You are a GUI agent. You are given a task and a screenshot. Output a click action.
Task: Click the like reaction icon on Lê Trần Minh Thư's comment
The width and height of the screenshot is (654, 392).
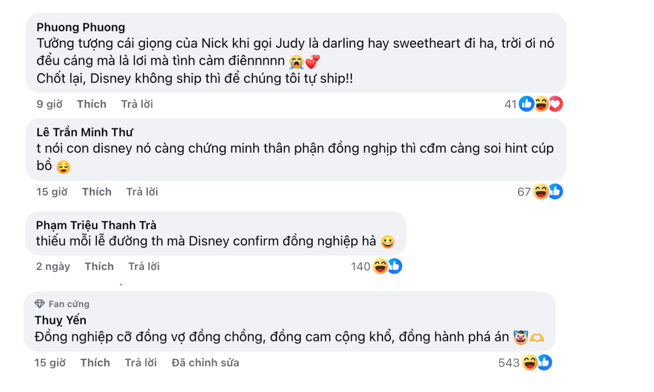pyautogui.click(x=555, y=192)
